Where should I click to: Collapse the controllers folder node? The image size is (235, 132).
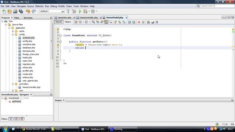point(13,84)
